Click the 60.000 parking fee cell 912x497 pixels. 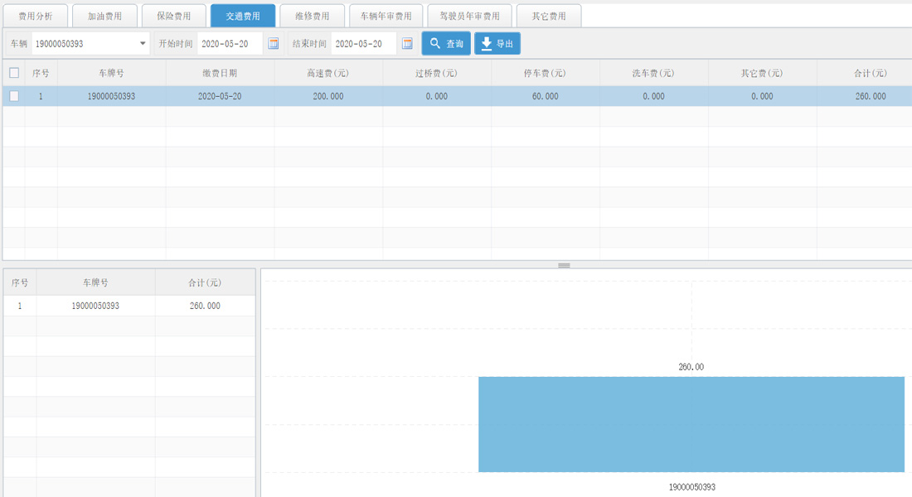click(545, 96)
